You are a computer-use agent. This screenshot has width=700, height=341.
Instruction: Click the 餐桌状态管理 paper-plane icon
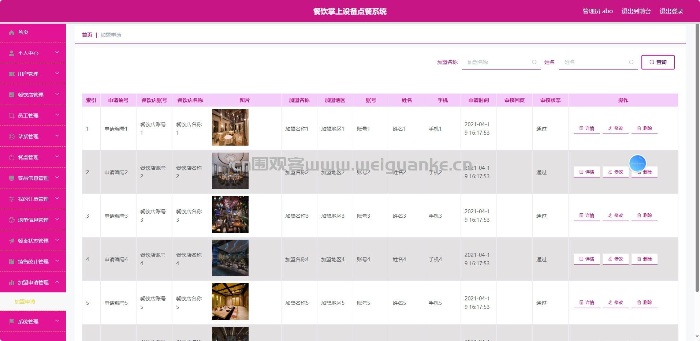tap(12, 241)
